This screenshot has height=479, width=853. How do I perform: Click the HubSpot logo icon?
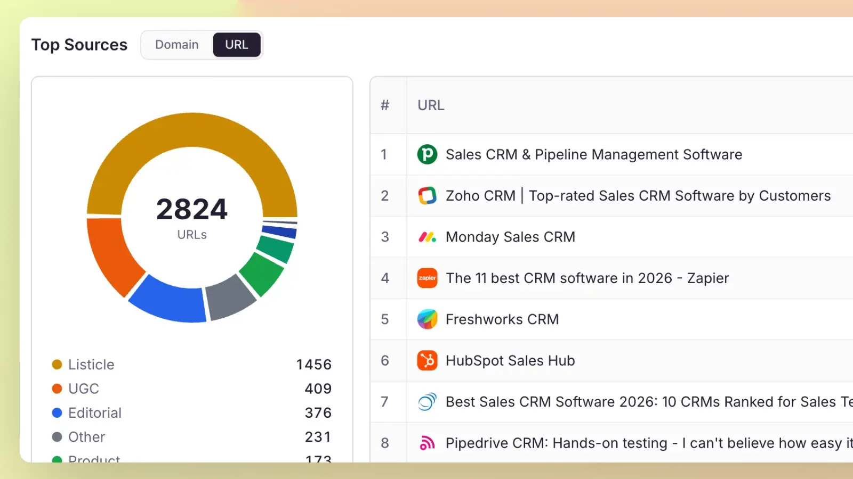427,360
